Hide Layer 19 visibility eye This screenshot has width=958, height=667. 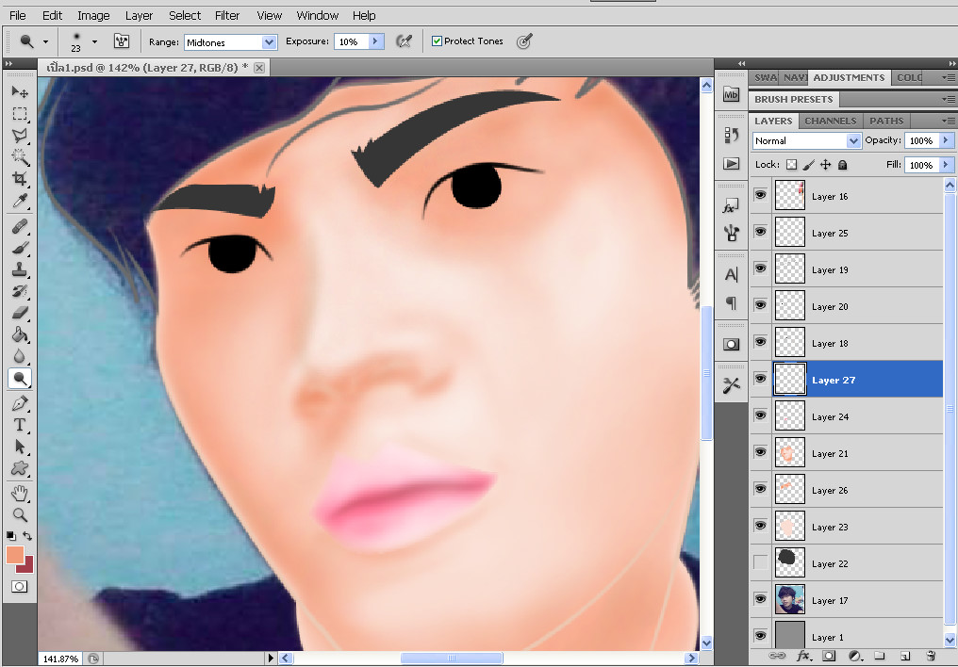coord(760,268)
